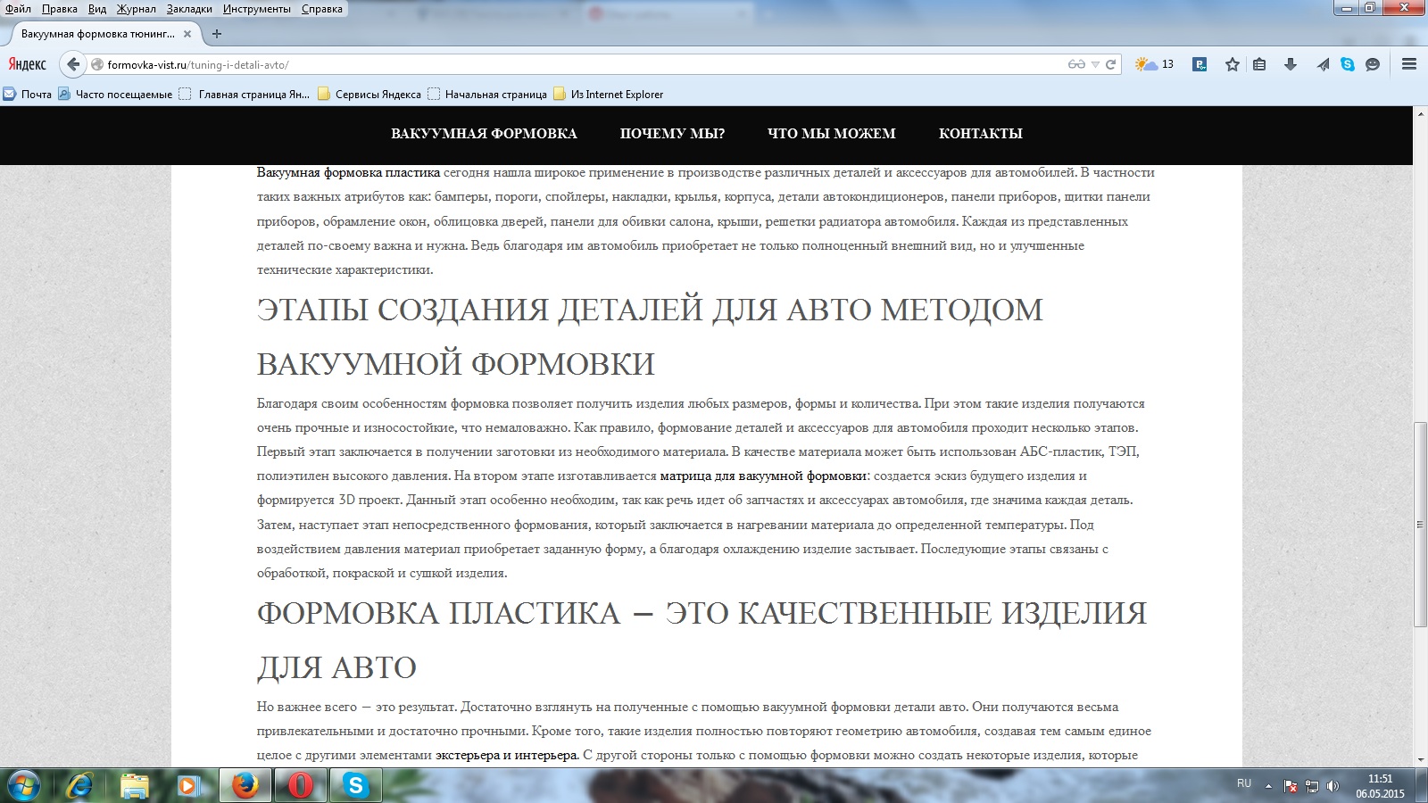The width and height of the screenshot is (1428, 803).
Task: Click scrollbar up arrow
Action: coord(1420,113)
